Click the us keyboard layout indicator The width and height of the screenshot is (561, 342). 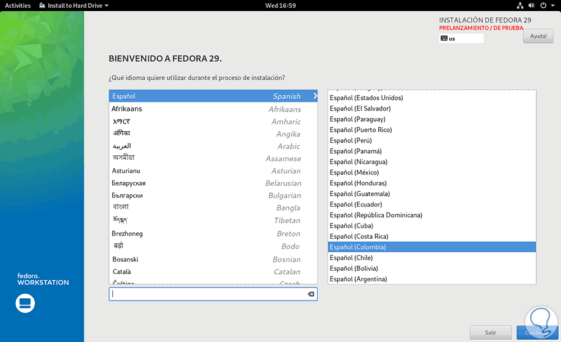click(x=461, y=38)
